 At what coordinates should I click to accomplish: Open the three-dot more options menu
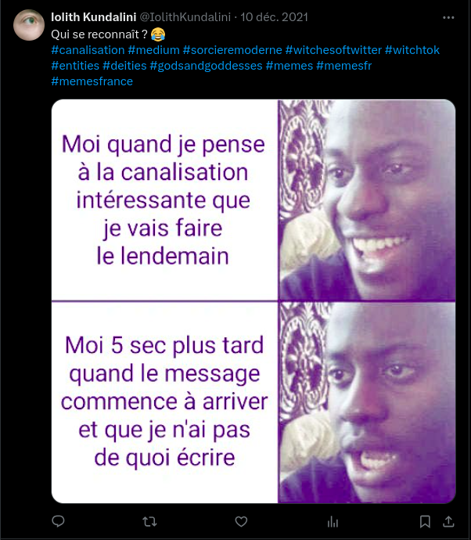pyautogui.click(x=448, y=17)
